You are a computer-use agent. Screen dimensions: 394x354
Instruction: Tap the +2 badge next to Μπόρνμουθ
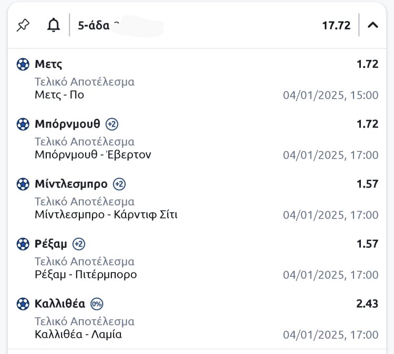click(x=112, y=124)
